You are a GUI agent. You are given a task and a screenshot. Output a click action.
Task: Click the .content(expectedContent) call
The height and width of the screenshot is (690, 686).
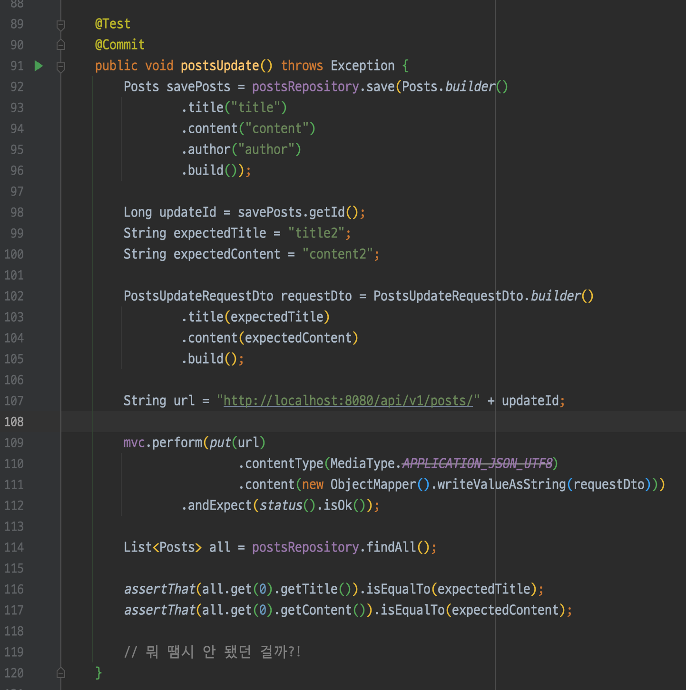point(270,338)
